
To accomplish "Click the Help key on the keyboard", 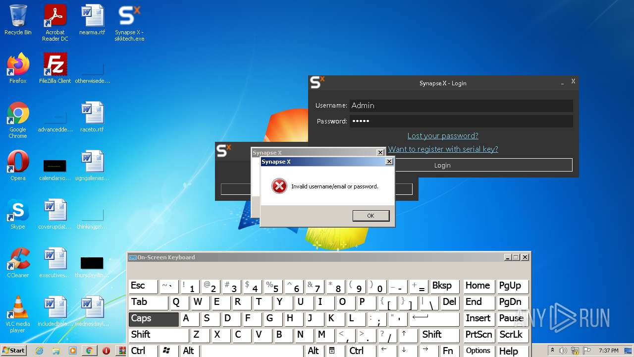I will (x=513, y=351).
